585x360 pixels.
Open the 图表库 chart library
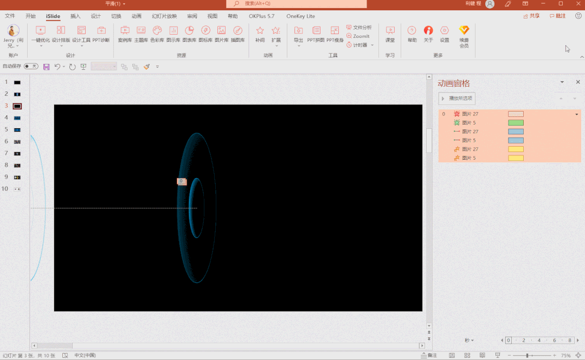pyautogui.click(x=189, y=34)
